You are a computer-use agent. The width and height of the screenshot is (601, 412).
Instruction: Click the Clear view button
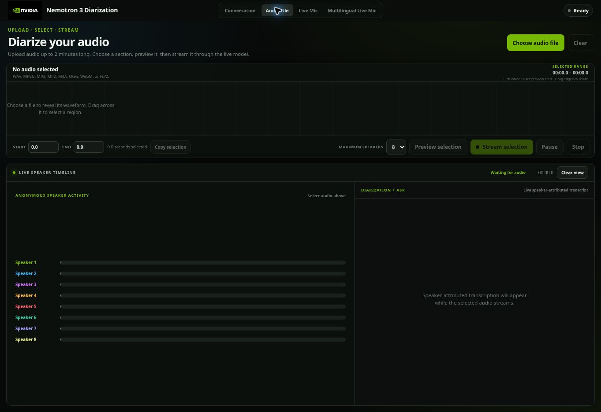(x=572, y=173)
